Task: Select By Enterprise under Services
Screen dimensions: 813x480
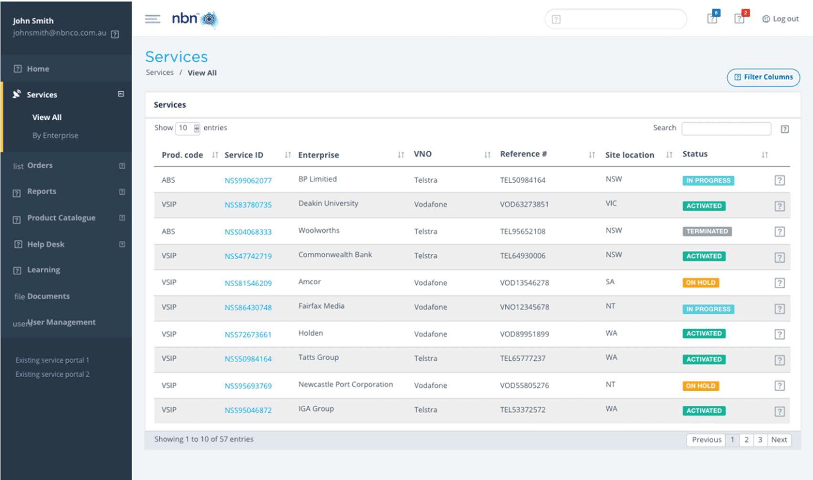Action: pos(55,135)
